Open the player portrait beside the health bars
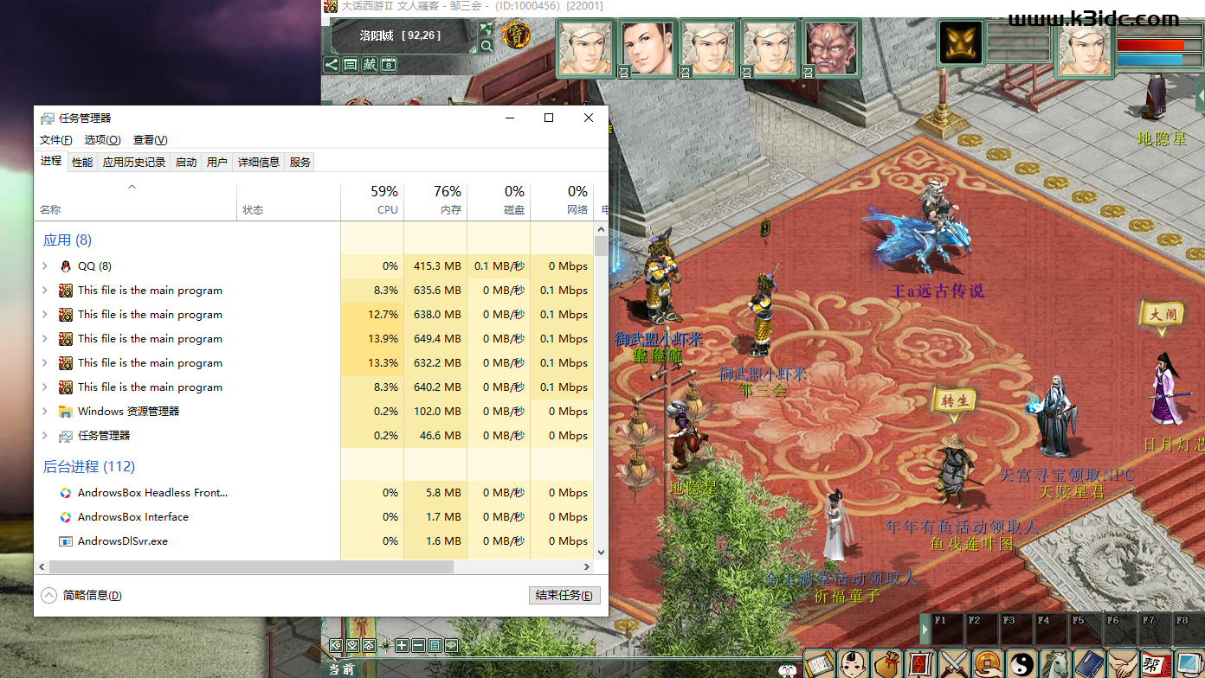Screen dimensions: 1205x678 pyautogui.click(x=1084, y=48)
